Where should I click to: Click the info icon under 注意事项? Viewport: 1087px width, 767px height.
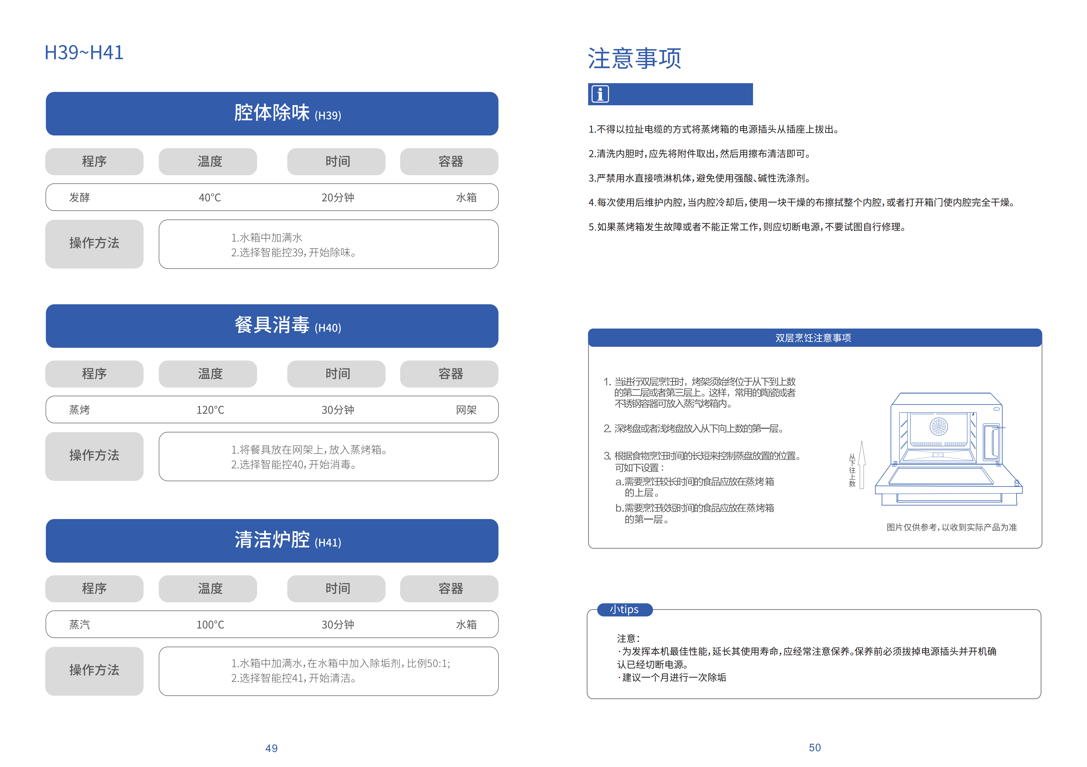pos(600,94)
